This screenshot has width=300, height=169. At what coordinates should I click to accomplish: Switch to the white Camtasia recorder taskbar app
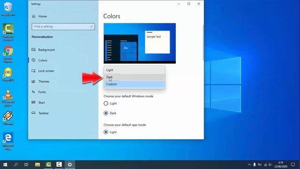tap(59, 165)
